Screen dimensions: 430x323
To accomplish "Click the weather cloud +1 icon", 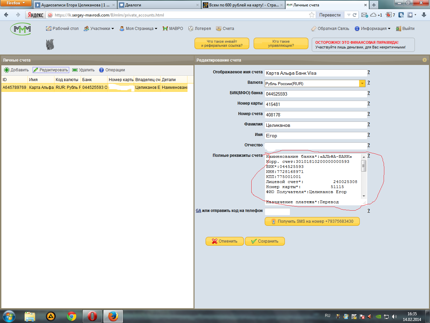I will (376, 15).
